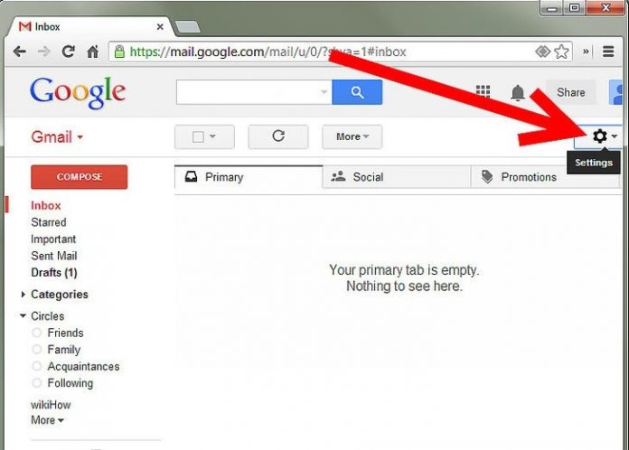The height and width of the screenshot is (450, 629).
Task: Go to the browser home icon
Action: [x=93, y=52]
